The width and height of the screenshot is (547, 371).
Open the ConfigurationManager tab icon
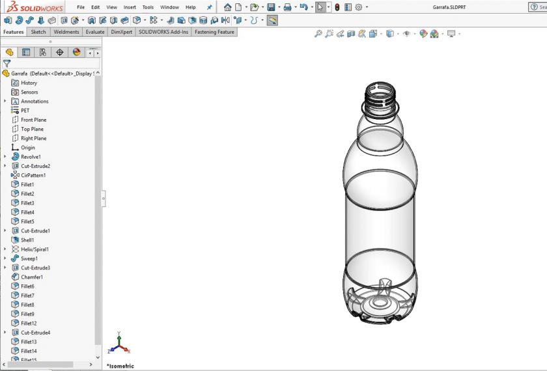(x=43, y=52)
